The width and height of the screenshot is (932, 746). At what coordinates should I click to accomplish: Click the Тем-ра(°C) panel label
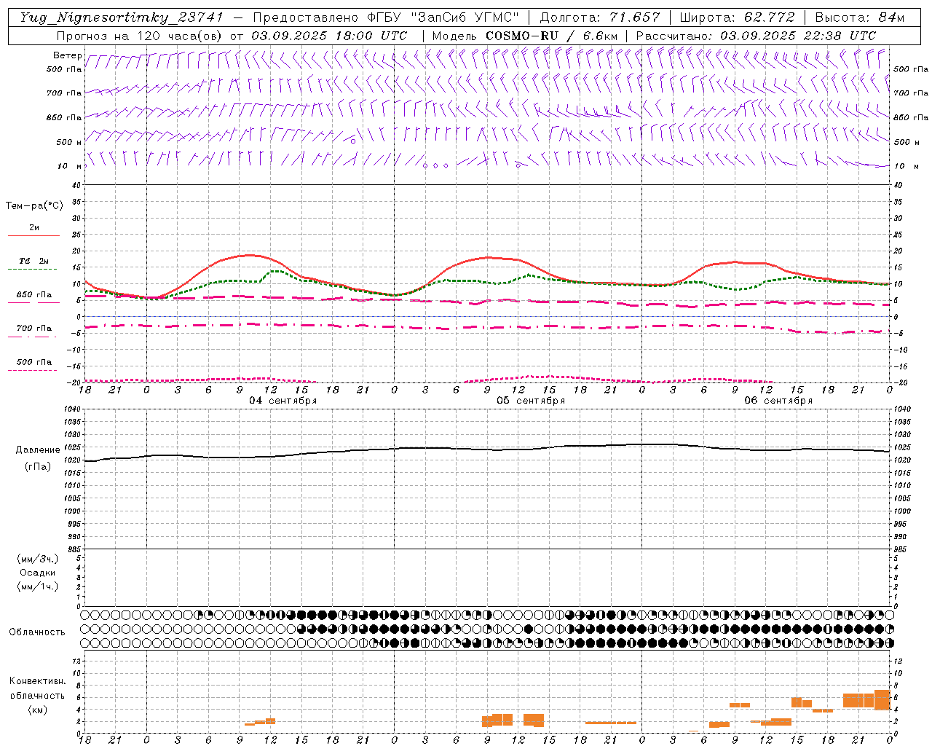click(x=34, y=206)
